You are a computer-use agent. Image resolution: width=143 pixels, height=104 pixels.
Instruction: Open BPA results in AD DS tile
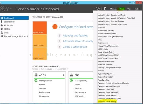pyautogui.click(x=44, y=96)
